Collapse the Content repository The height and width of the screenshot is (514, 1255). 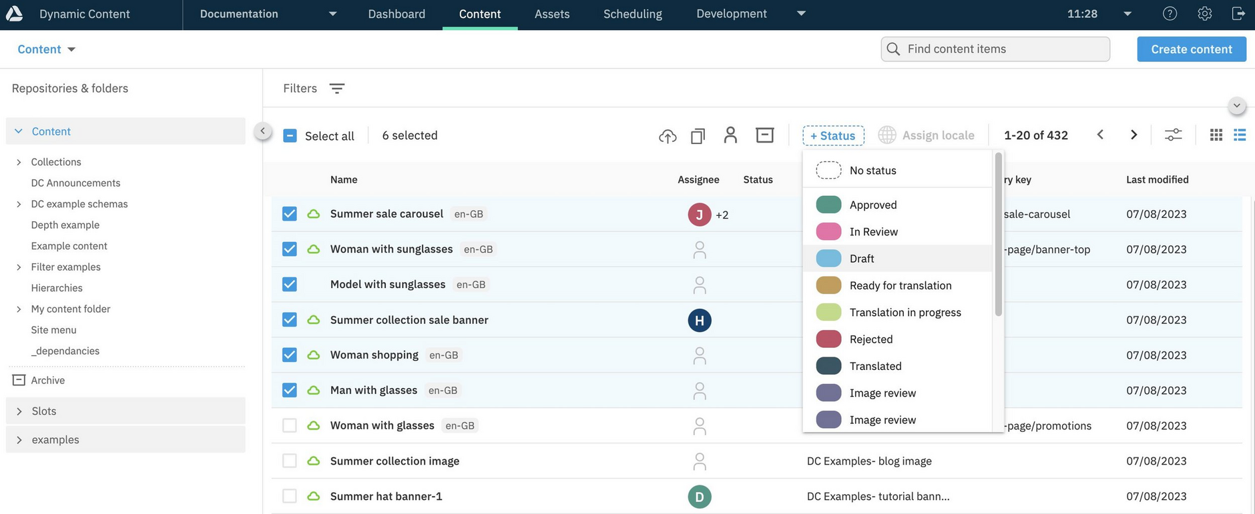click(19, 131)
